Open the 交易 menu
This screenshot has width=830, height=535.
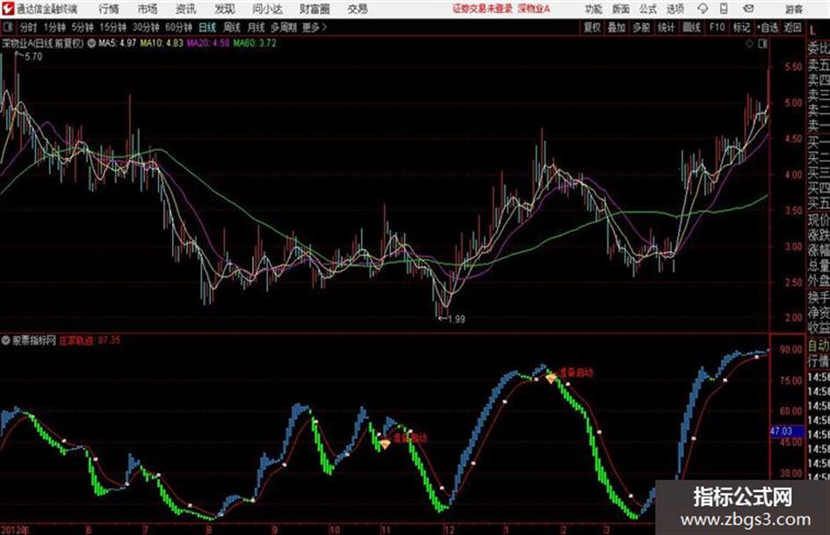[357, 9]
